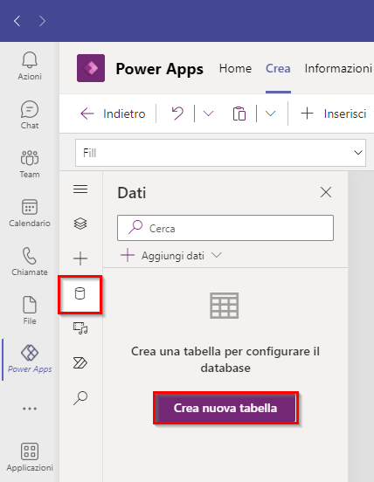Open the Power Automate flows icon
The width and height of the screenshot is (374, 482).
[80, 362]
